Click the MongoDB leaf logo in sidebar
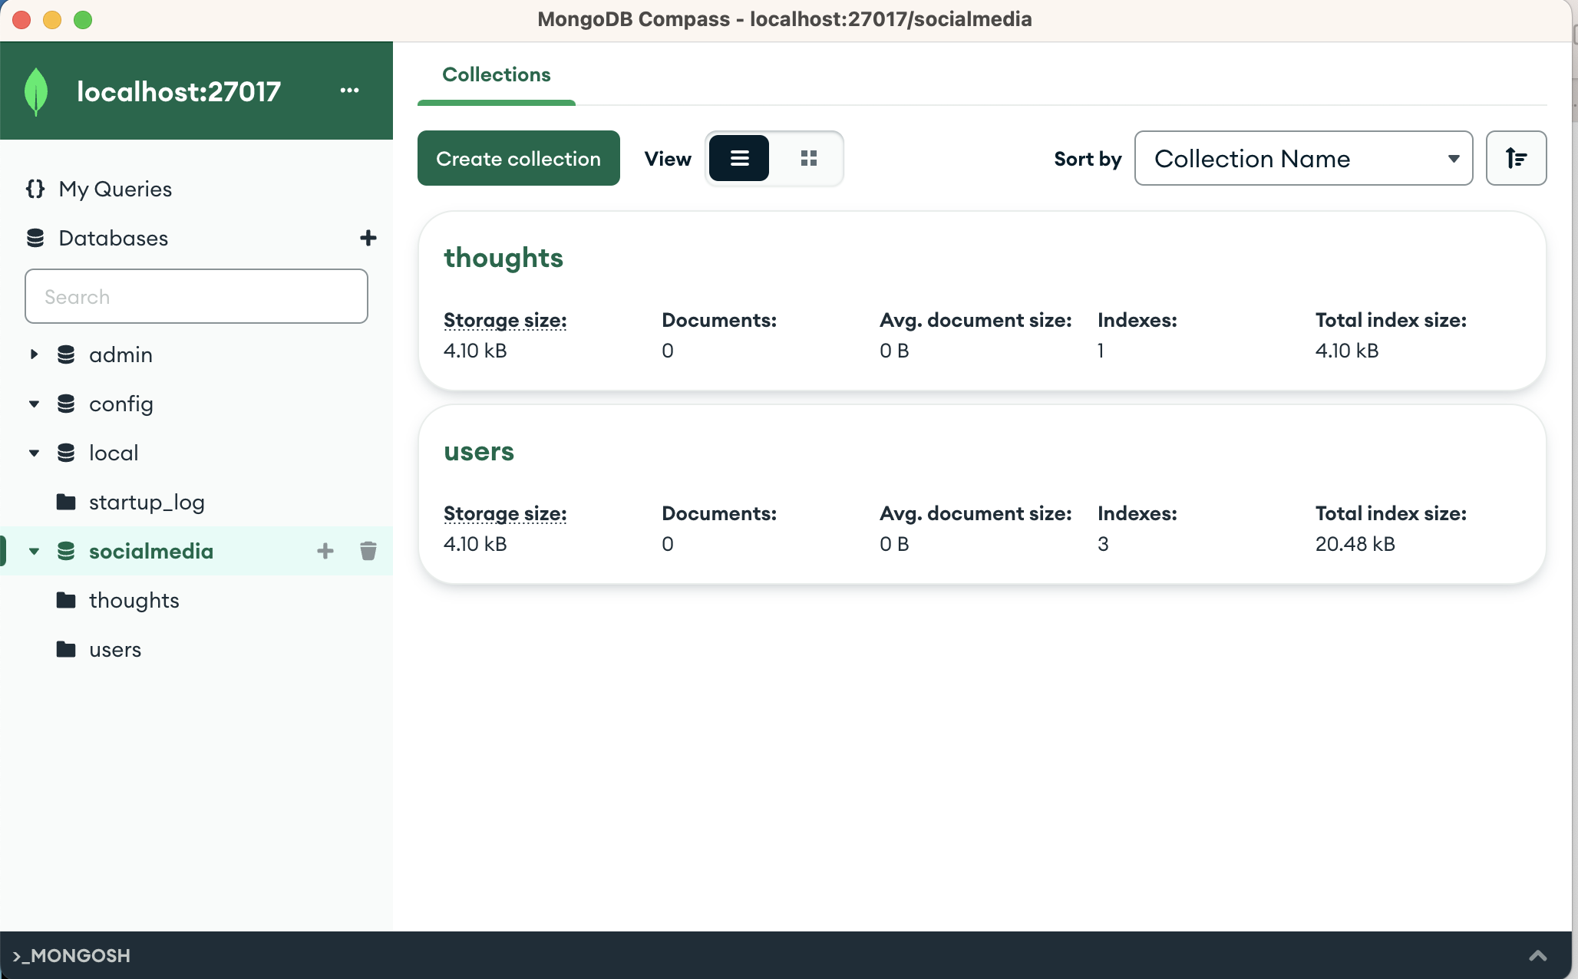This screenshot has width=1578, height=979. (35, 90)
